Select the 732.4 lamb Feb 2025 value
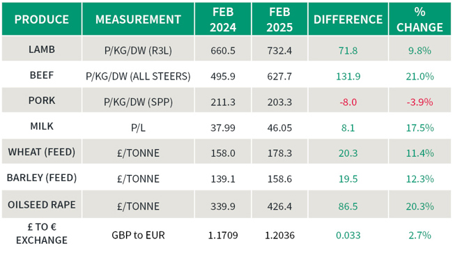 click(279, 51)
